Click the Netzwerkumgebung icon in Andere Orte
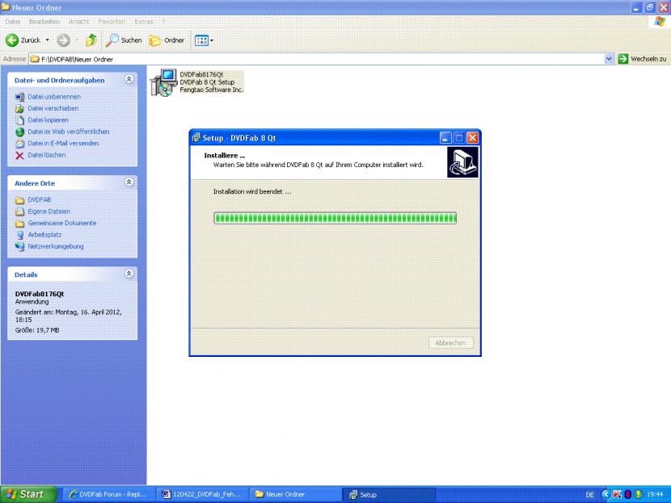671x503 pixels. [x=20, y=246]
